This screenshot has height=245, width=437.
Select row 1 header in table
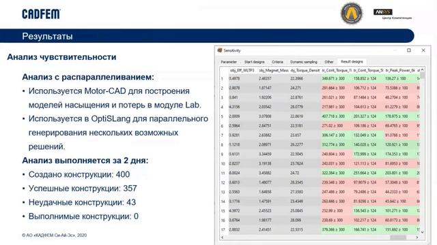[x=223, y=79]
